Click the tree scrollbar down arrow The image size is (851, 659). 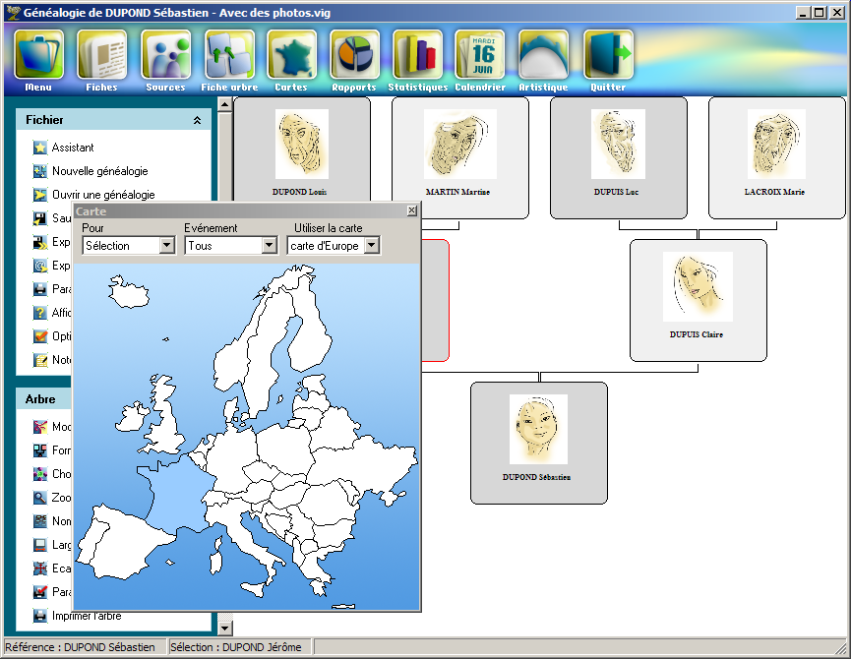(225, 629)
